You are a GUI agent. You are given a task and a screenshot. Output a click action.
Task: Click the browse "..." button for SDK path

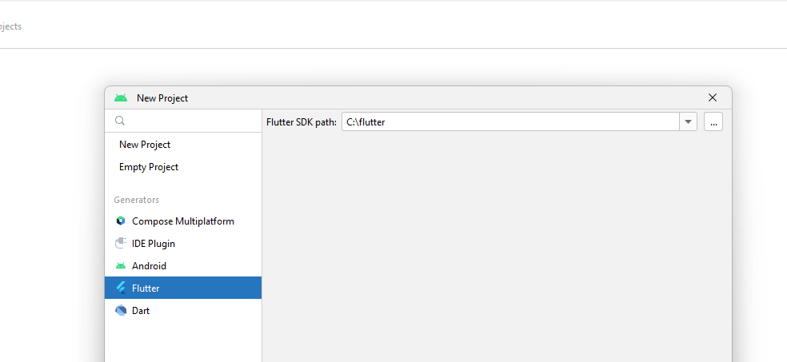point(713,121)
